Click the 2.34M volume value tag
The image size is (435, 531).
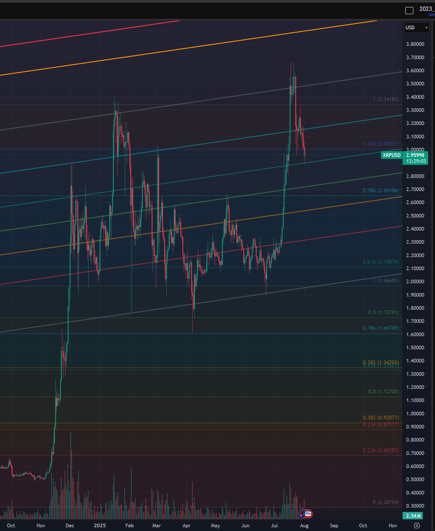pos(413,516)
